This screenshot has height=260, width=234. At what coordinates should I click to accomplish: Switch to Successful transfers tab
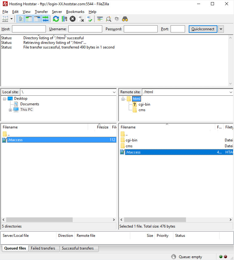[x=78, y=248]
